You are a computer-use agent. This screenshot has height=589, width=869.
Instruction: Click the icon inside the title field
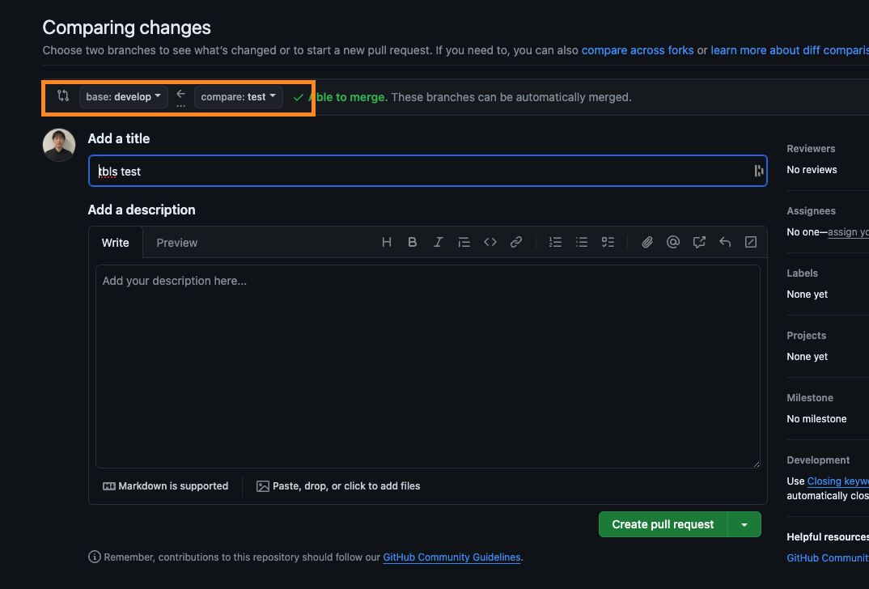tap(759, 171)
